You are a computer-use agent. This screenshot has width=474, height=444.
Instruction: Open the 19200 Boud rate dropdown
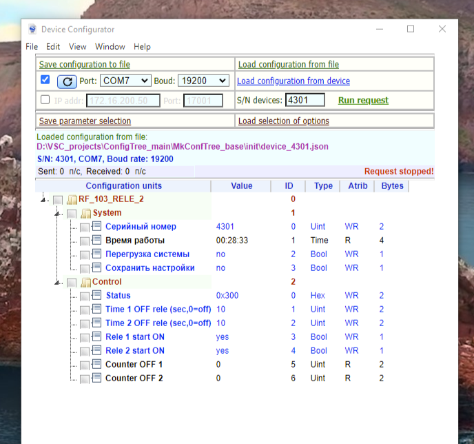pyautogui.click(x=203, y=81)
